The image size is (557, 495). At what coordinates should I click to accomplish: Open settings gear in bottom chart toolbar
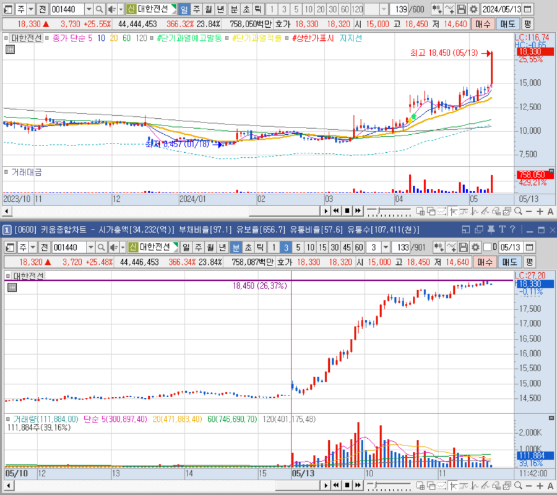[475, 247]
